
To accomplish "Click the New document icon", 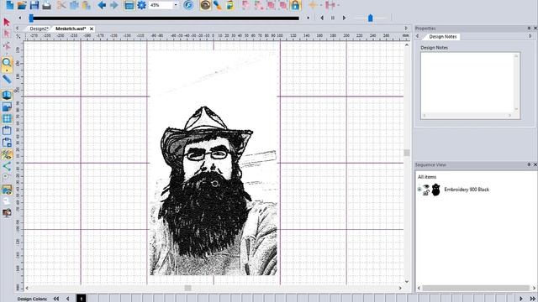I will pos(10,5).
